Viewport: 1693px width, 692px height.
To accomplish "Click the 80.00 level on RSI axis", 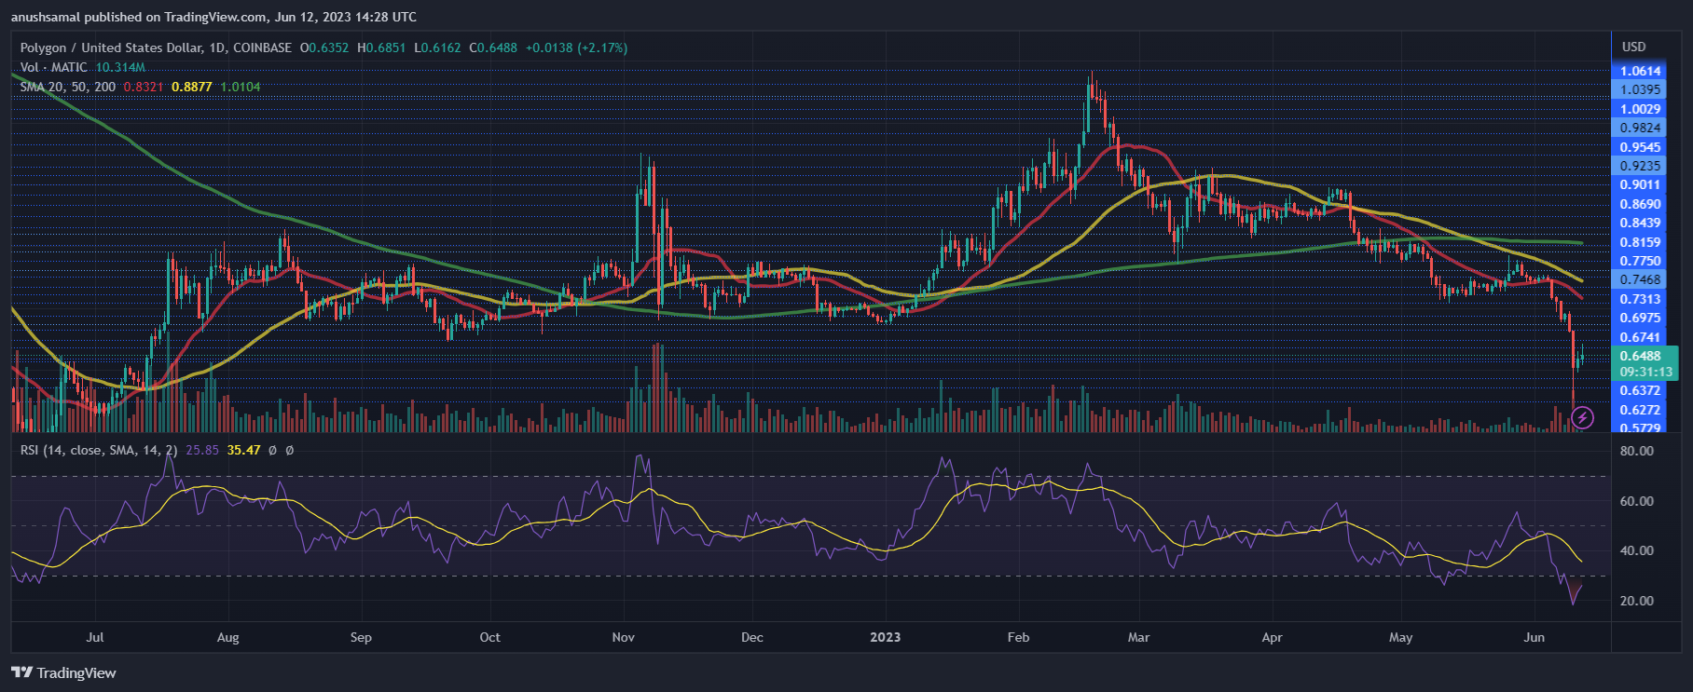I will point(1636,451).
